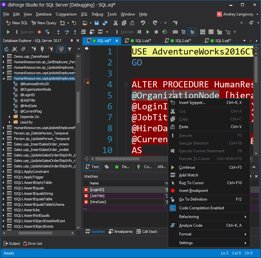Choose Add Watch from context menu
Screen dimensions: 261x258
(x=209, y=175)
